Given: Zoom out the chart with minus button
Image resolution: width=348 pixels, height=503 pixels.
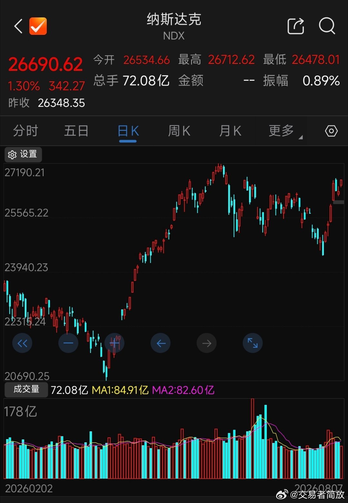Looking at the screenshot, I should coord(68,343).
